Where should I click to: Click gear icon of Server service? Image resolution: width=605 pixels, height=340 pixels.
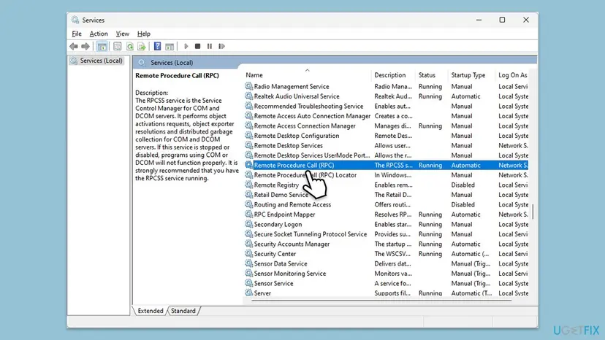click(x=249, y=293)
